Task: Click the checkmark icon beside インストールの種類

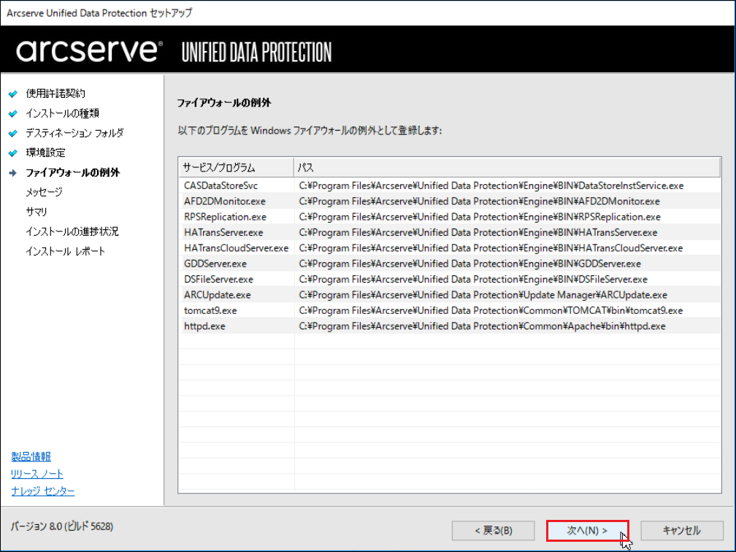Action: [13, 114]
